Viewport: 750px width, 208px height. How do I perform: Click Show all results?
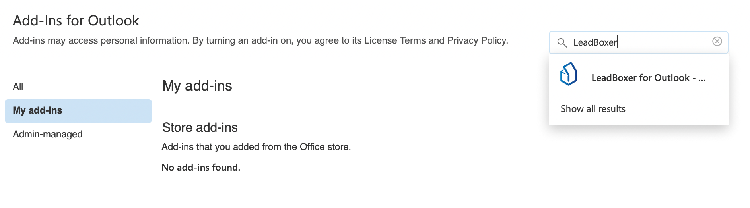coord(593,109)
